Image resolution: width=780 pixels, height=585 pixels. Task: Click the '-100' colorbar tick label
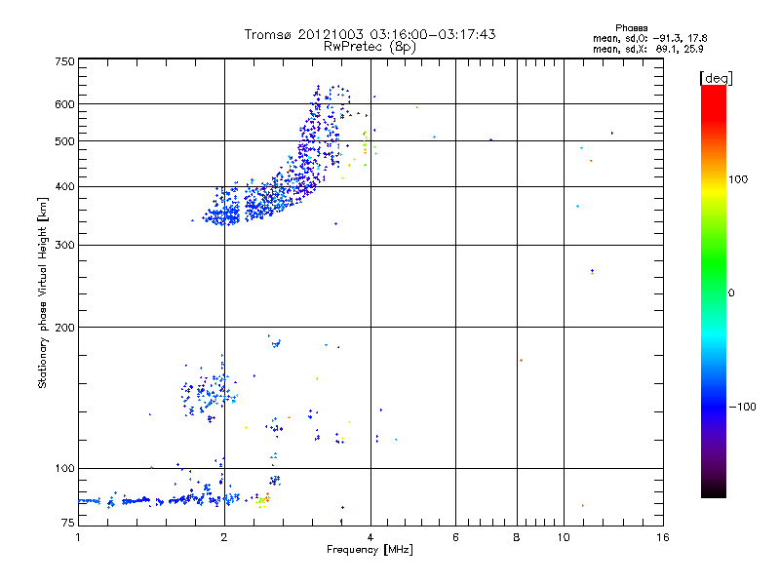(x=742, y=407)
